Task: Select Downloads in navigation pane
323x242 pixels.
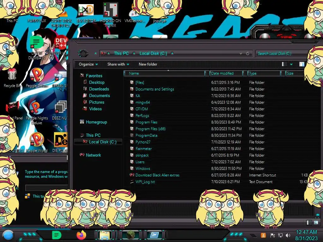Action: tap(99, 89)
